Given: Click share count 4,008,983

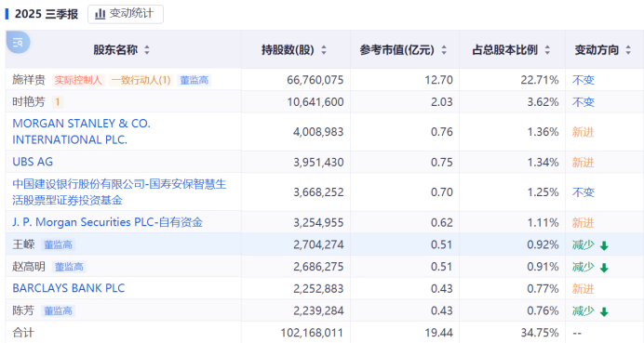Looking at the screenshot, I should point(318,132).
